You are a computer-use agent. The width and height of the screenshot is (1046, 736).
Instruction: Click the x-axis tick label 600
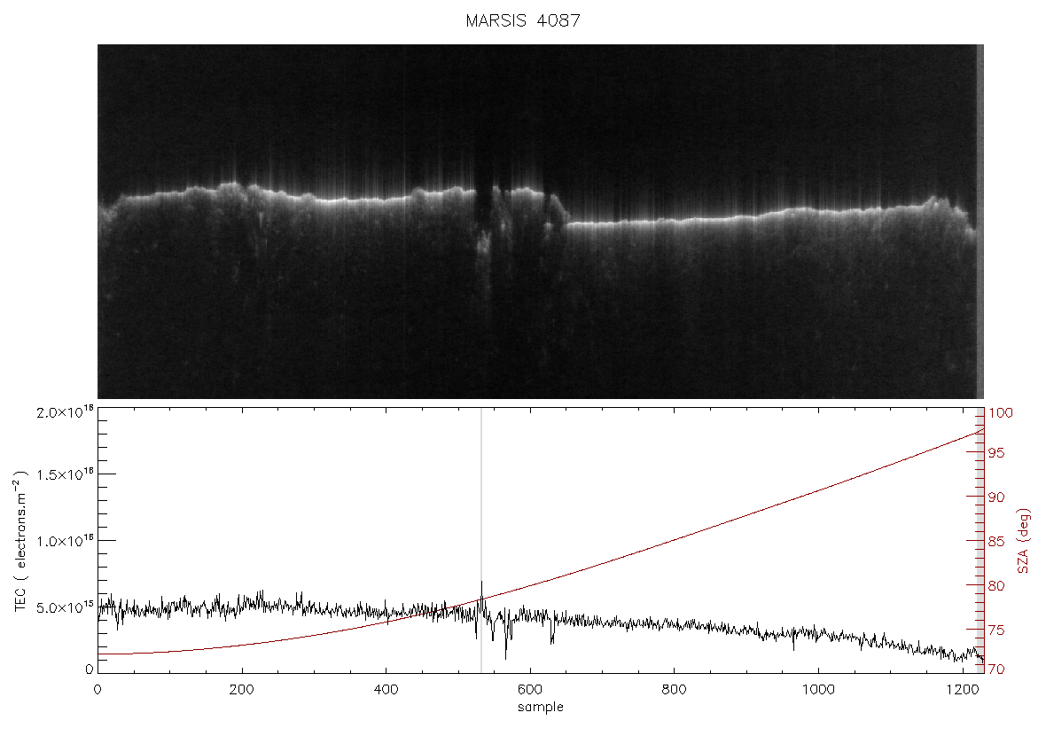tap(530, 690)
